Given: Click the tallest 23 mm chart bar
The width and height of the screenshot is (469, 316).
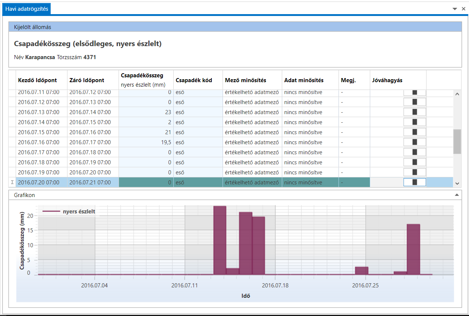Looking at the screenshot, I should click(220, 240).
